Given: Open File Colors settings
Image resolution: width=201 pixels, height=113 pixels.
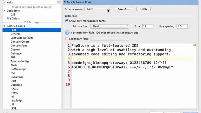Looking at the screenshot, I should [x=13, y=19].
